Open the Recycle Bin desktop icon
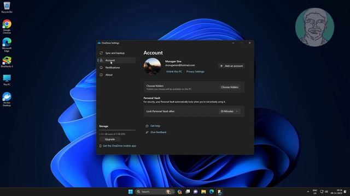This screenshot has height=196, width=350. [x=7, y=7]
